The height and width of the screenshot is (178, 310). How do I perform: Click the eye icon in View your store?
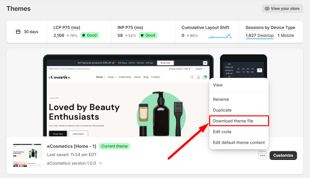tap(267, 9)
